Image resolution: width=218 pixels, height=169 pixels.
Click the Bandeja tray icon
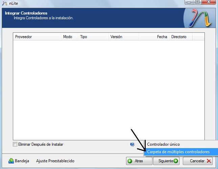tap(11, 161)
